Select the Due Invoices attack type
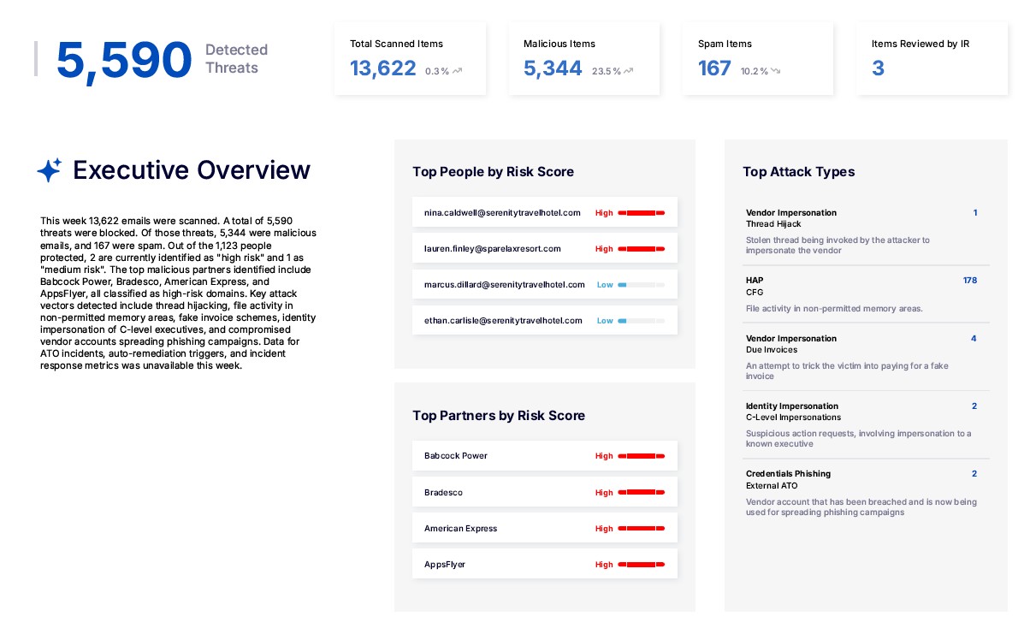This screenshot has height=640, width=1036. (x=771, y=350)
